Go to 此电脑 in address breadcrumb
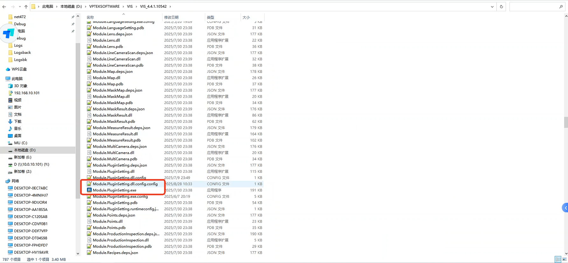The width and height of the screenshot is (568, 263). click(48, 7)
